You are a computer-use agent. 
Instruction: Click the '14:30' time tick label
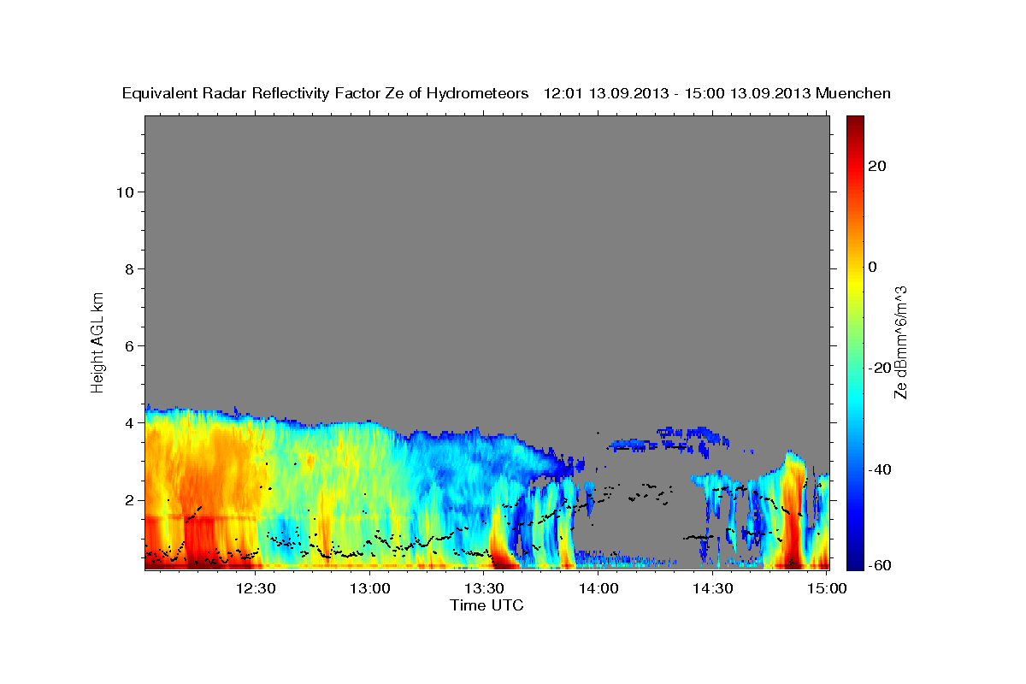point(712,589)
